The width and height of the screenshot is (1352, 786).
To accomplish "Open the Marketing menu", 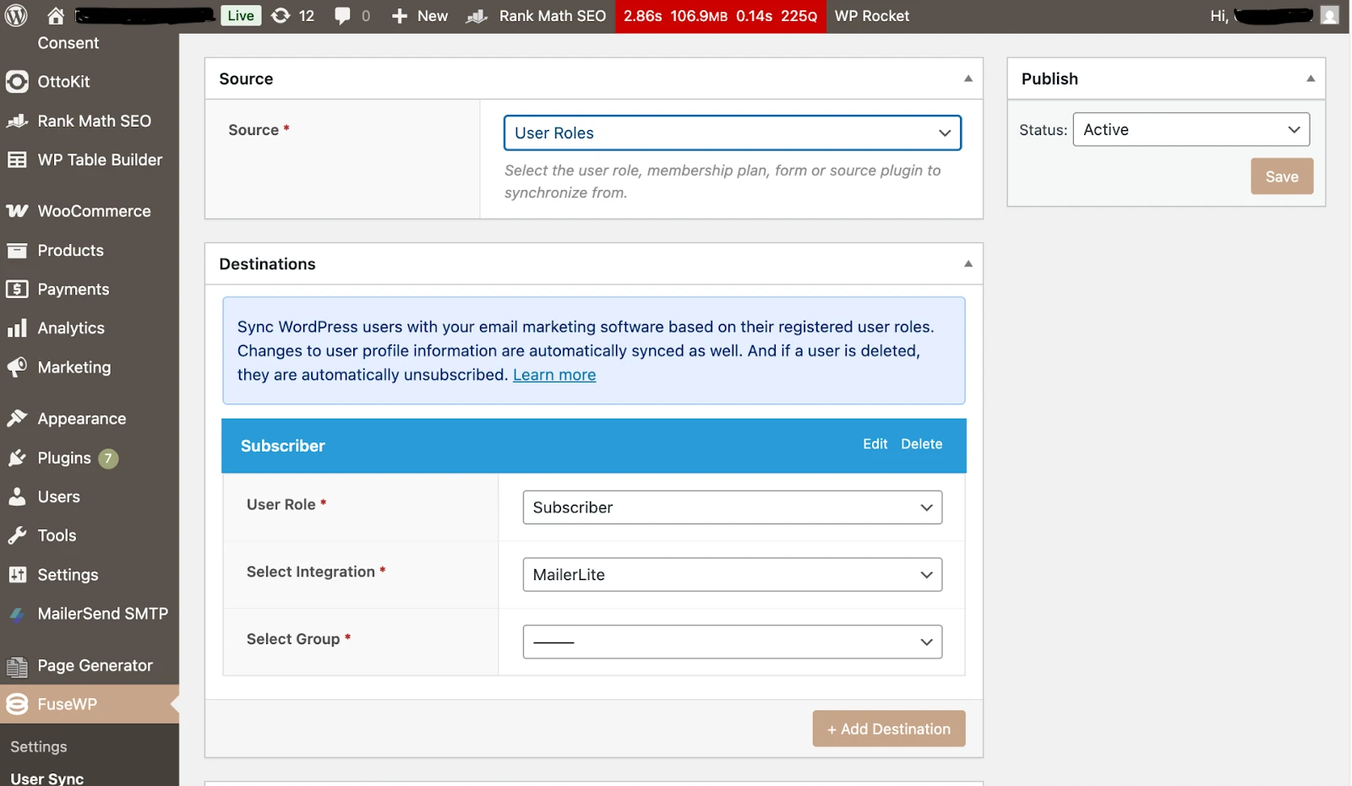I will pos(74,367).
